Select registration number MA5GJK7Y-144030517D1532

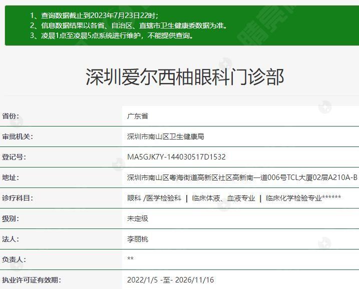tap(176, 157)
